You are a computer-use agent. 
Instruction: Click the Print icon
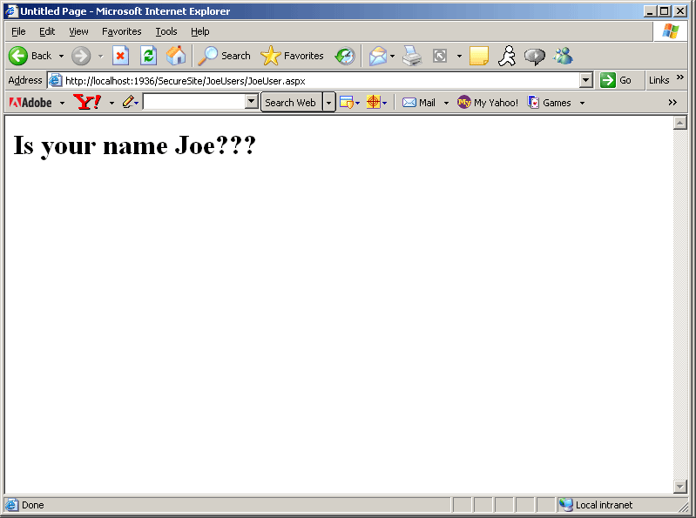tap(412, 56)
